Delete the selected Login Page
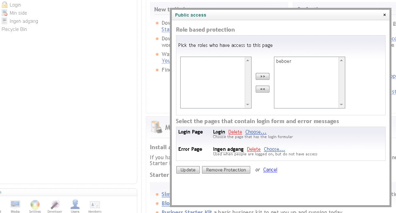The width and height of the screenshot is (396, 213). 235,132
